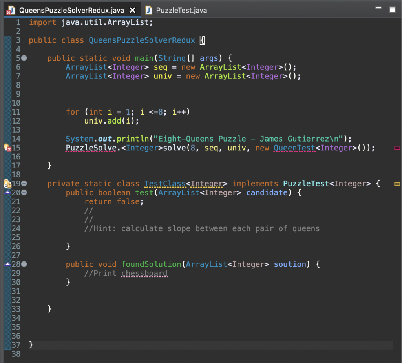Viewport: 402px width, 363px height.
Task: Click the underlined QueenTest class name
Action: coord(294,148)
